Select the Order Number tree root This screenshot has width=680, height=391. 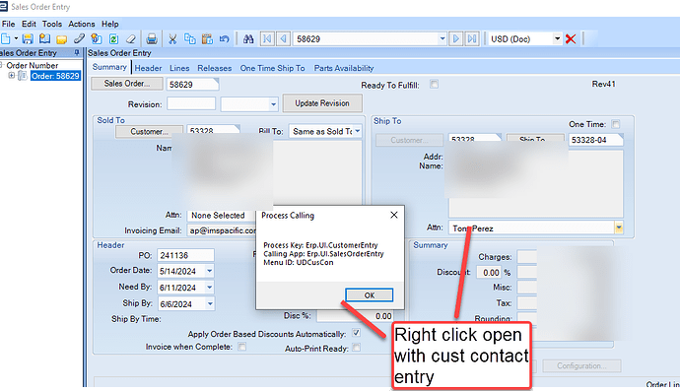(x=33, y=65)
